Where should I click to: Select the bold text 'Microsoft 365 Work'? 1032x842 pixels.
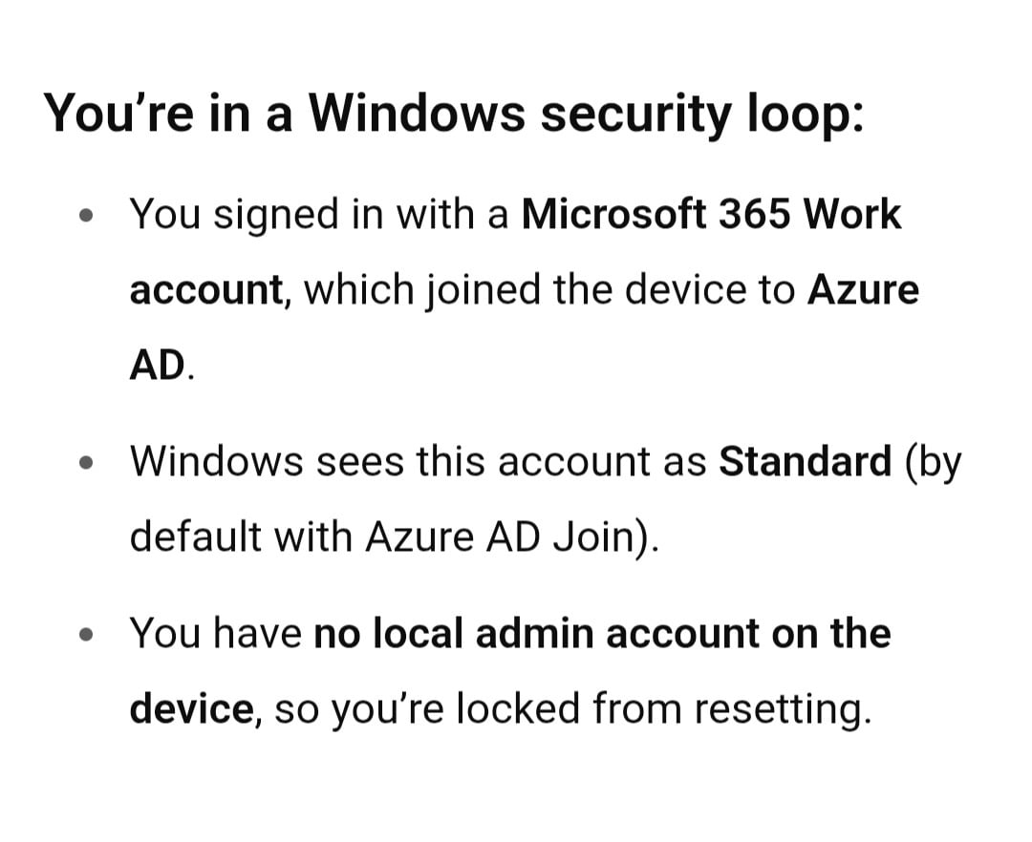point(711,214)
